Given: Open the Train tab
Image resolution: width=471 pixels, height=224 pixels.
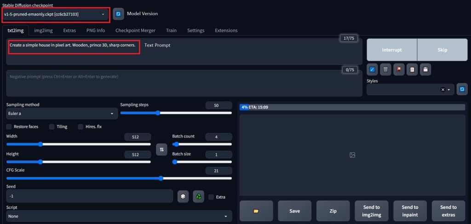Looking at the screenshot, I should tap(171, 30).
